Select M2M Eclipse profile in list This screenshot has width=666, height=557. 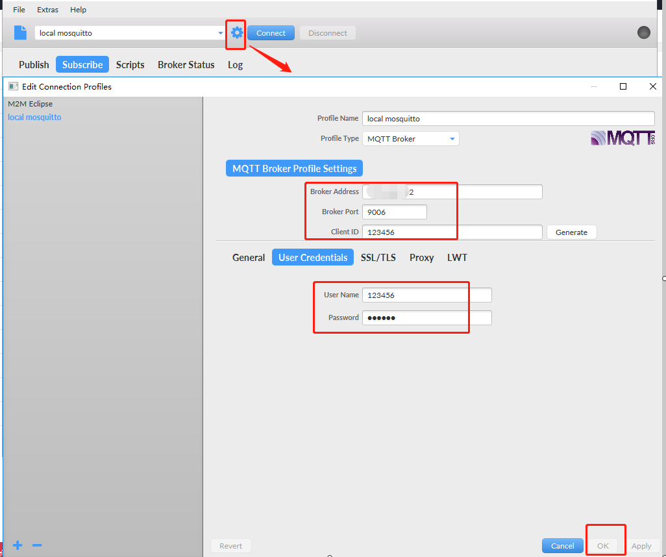(x=31, y=104)
